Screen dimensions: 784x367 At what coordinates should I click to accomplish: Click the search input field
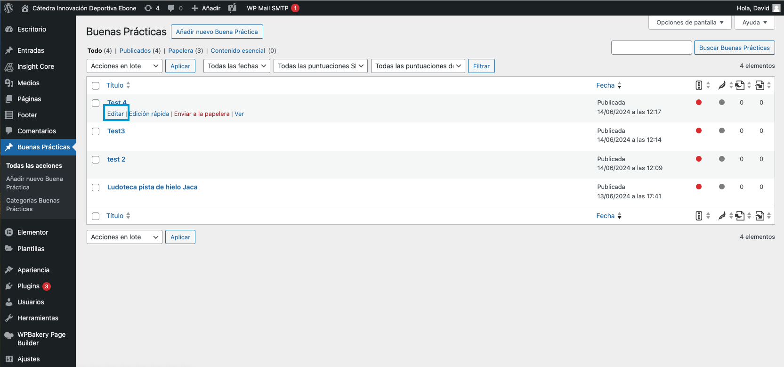tap(651, 48)
